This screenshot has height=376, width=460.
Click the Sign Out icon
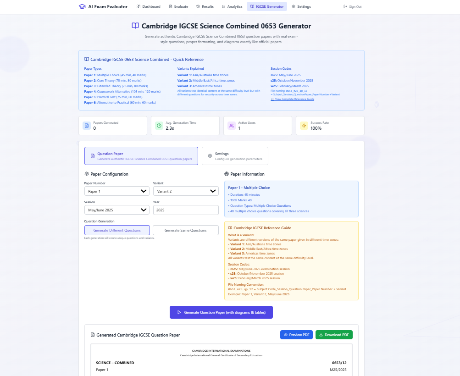pos(345,6)
